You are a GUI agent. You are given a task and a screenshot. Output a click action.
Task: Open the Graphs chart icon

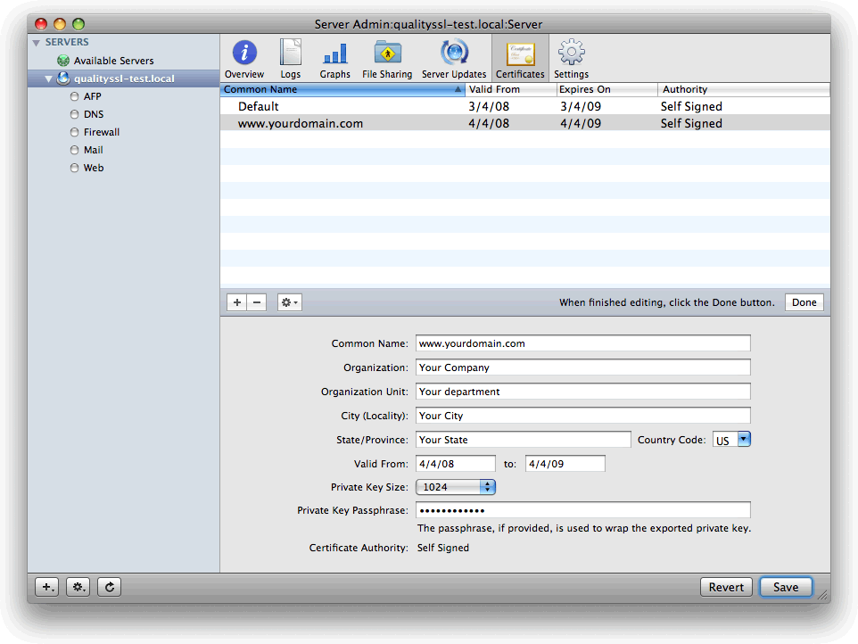pos(334,54)
